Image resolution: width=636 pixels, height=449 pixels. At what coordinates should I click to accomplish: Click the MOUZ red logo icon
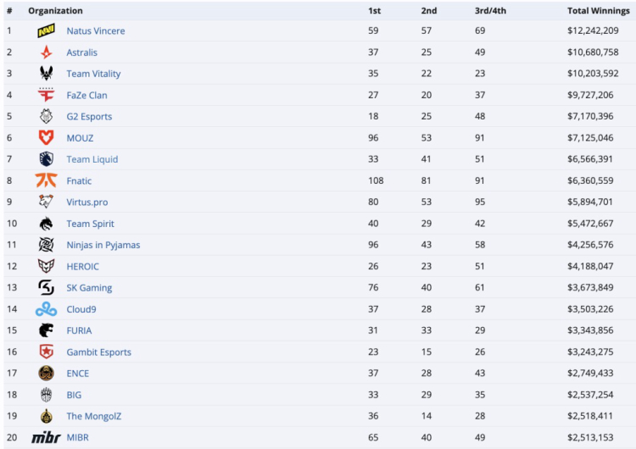point(46,138)
